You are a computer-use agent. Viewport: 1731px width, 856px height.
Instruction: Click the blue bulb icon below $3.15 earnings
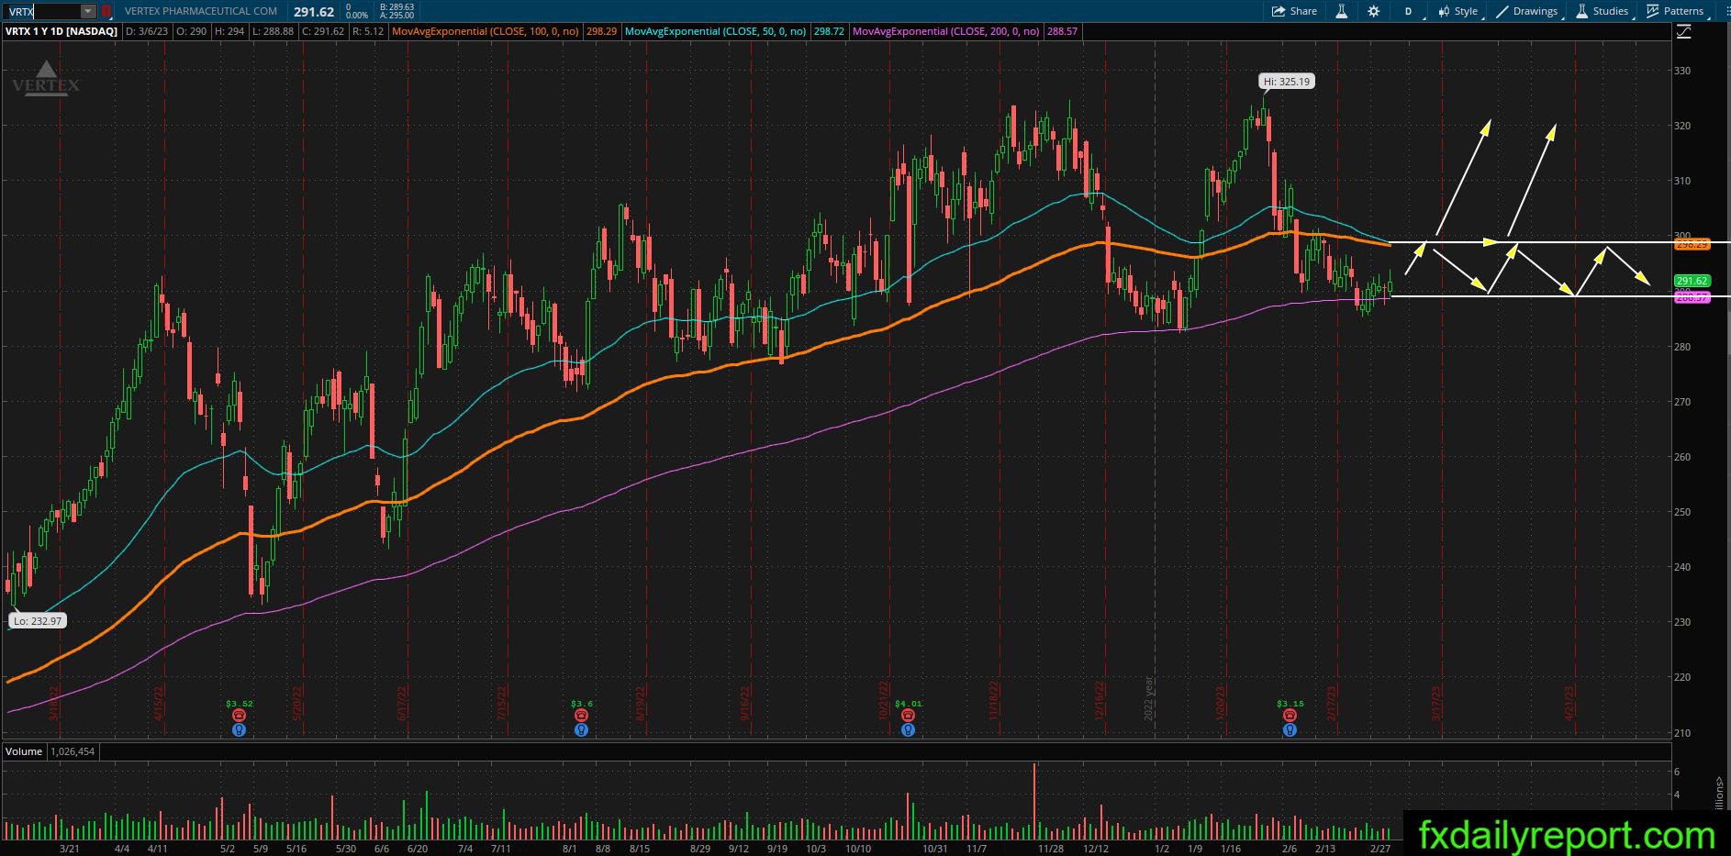click(x=1290, y=730)
